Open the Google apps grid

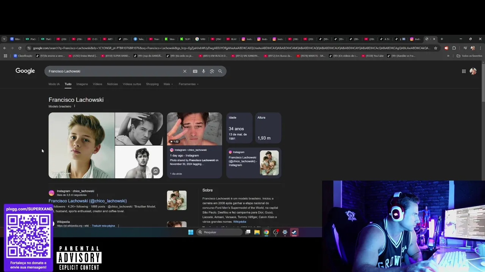coord(464,71)
